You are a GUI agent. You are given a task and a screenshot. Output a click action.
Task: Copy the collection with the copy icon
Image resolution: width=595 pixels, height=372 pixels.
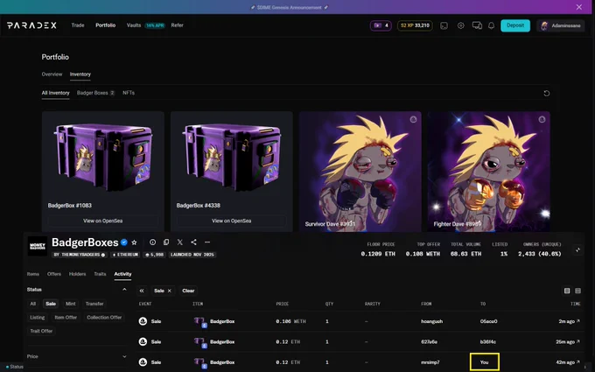coord(166,242)
